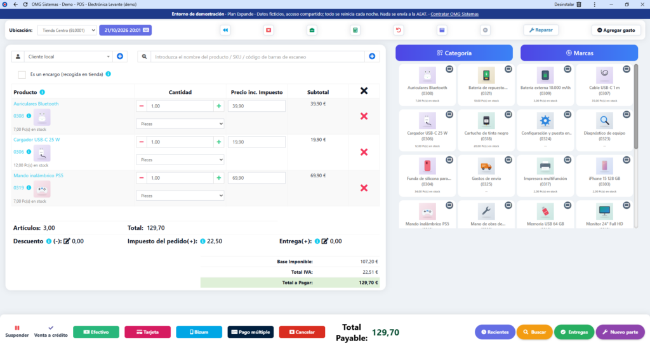Click Suspender sale button
Viewport: 650px width, 352px height.
(17, 332)
